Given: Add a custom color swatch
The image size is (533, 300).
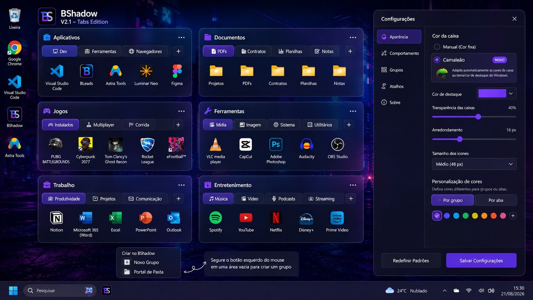Looking at the screenshot, I should coord(513,216).
